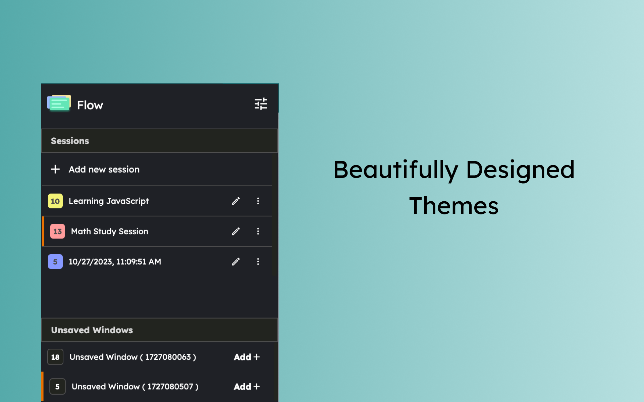The width and height of the screenshot is (644, 402).
Task: Open session 10/27/2023, 11:09:51 AM
Action: pyautogui.click(x=115, y=262)
